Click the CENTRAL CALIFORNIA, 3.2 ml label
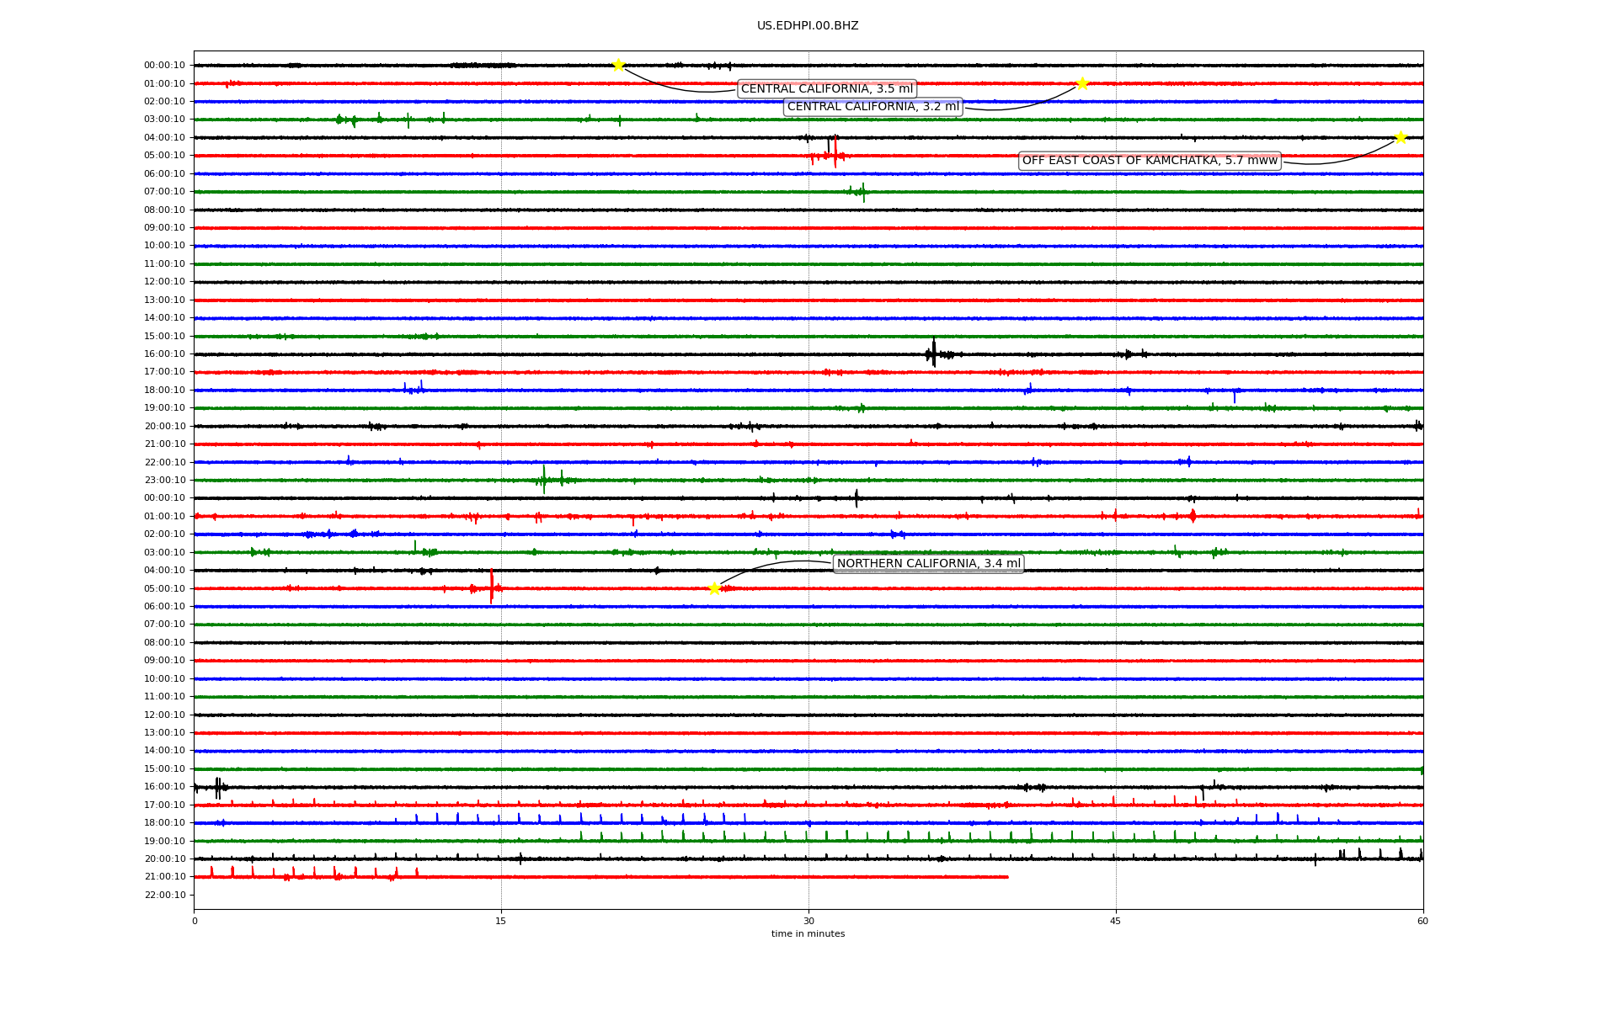This screenshot has width=1617, height=1010. pos(873,107)
